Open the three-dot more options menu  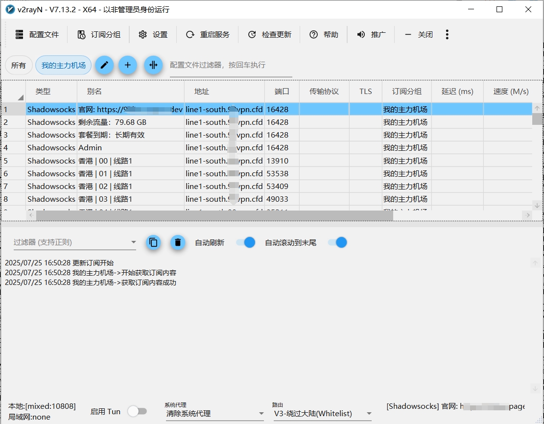pyautogui.click(x=447, y=34)
